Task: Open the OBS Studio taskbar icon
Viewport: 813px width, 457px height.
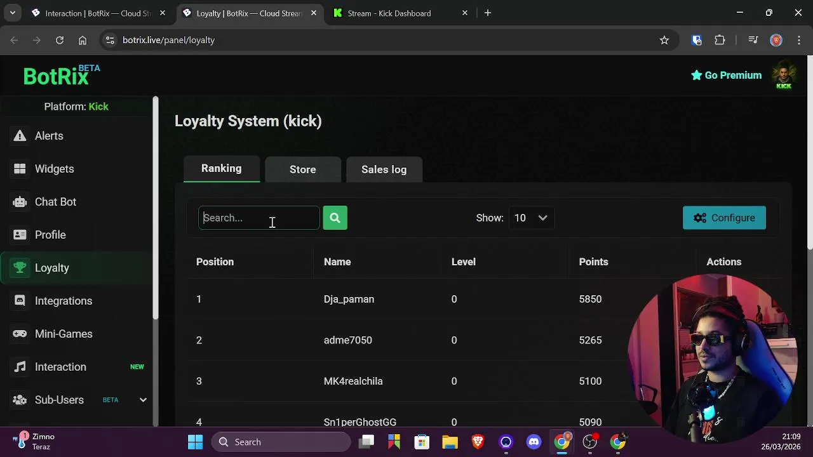Action: [x=590, y=442]
